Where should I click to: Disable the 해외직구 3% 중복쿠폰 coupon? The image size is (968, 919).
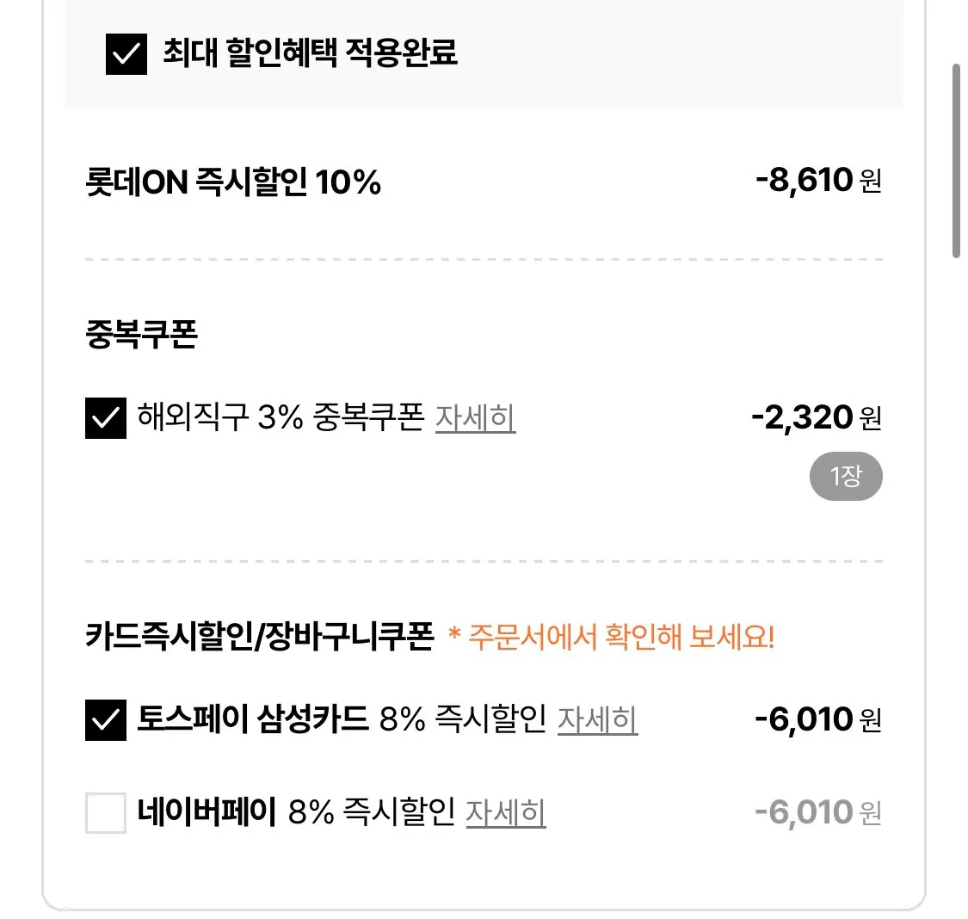[105, 417]
